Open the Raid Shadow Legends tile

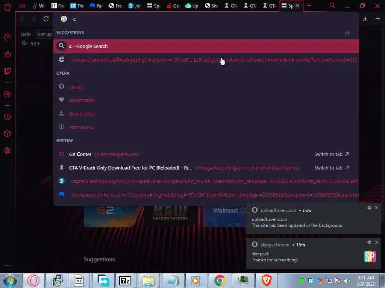pos(170,216)
